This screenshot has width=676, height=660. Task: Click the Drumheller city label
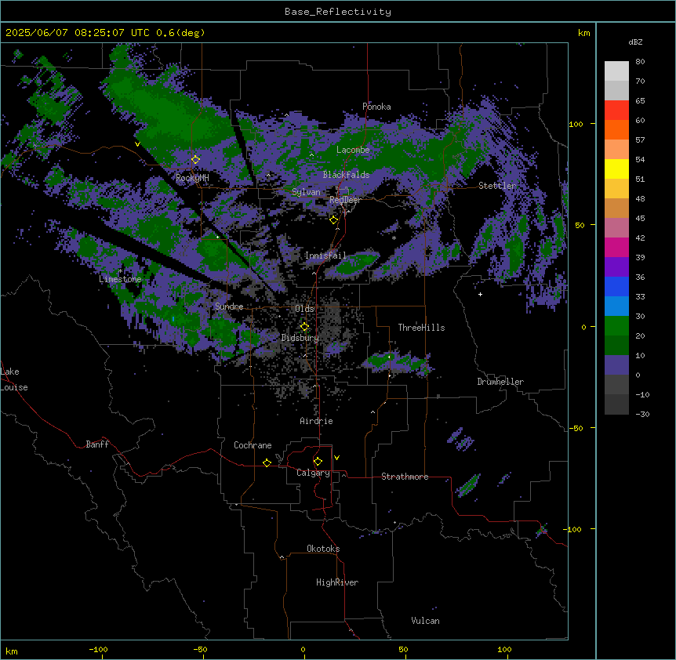(x=500, y=382)
